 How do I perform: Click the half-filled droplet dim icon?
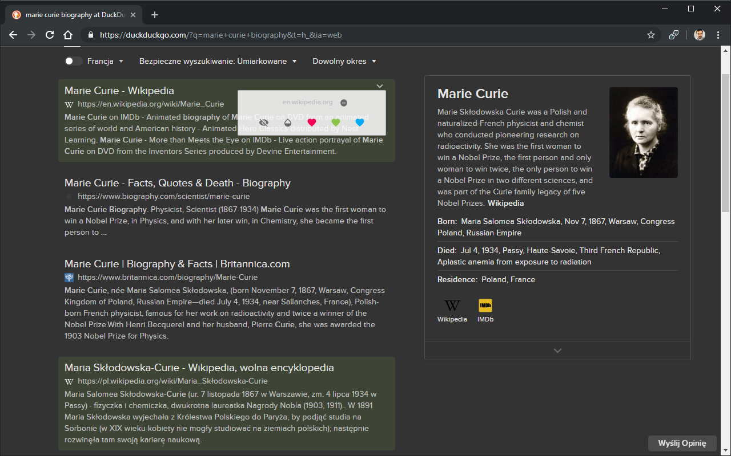coord(288,122)
